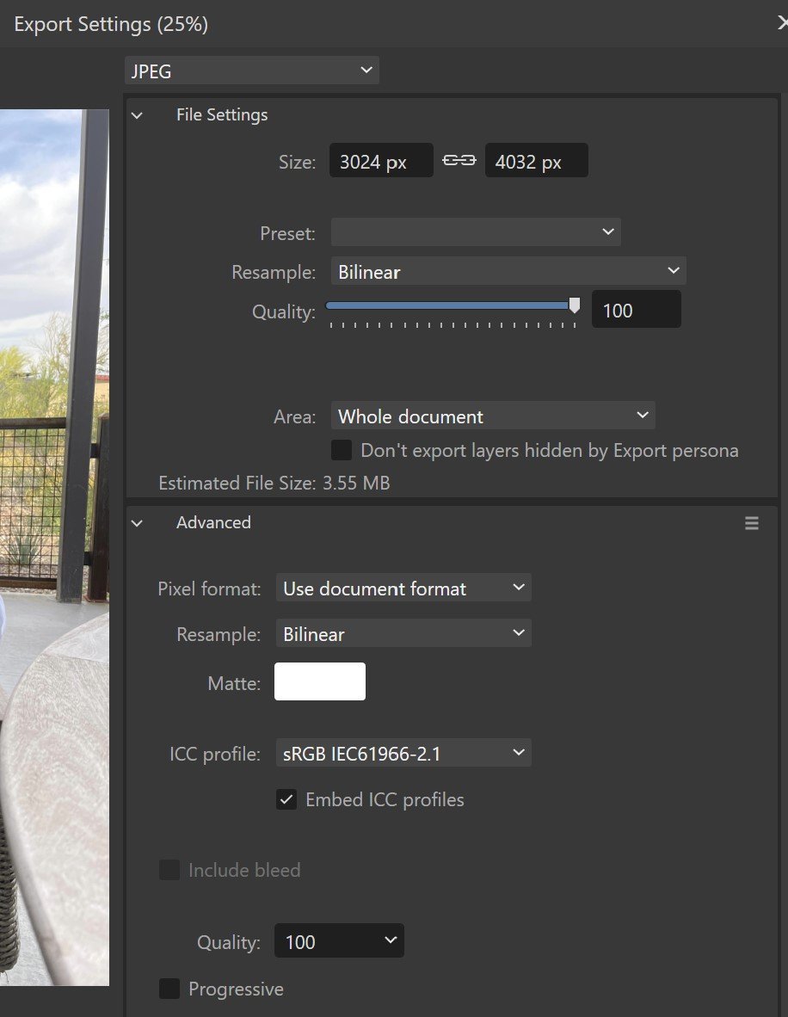Open File Settings Resample Bilinear dropdown
The height and width of the screenshot is (1017, 788).
(x=508, y=272)
